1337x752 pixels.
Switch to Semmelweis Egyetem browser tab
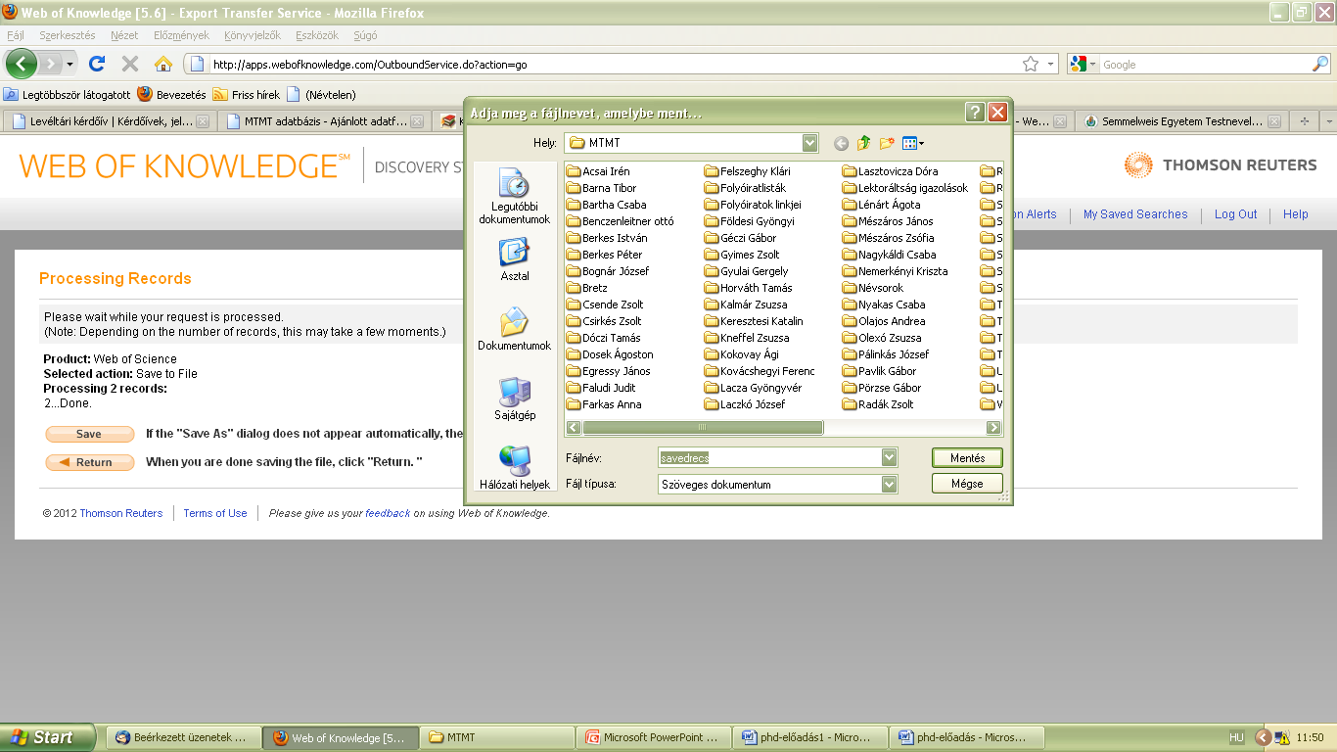point(1182,122)
